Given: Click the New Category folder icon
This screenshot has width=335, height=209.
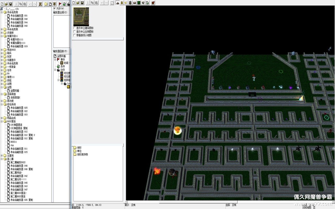Looking at the screenshot, I should (46, 4).
